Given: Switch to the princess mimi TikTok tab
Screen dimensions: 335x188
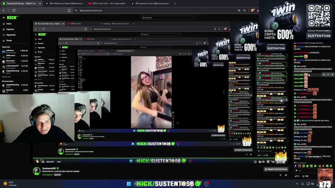Looking at the screenshot, I should 150,3.
